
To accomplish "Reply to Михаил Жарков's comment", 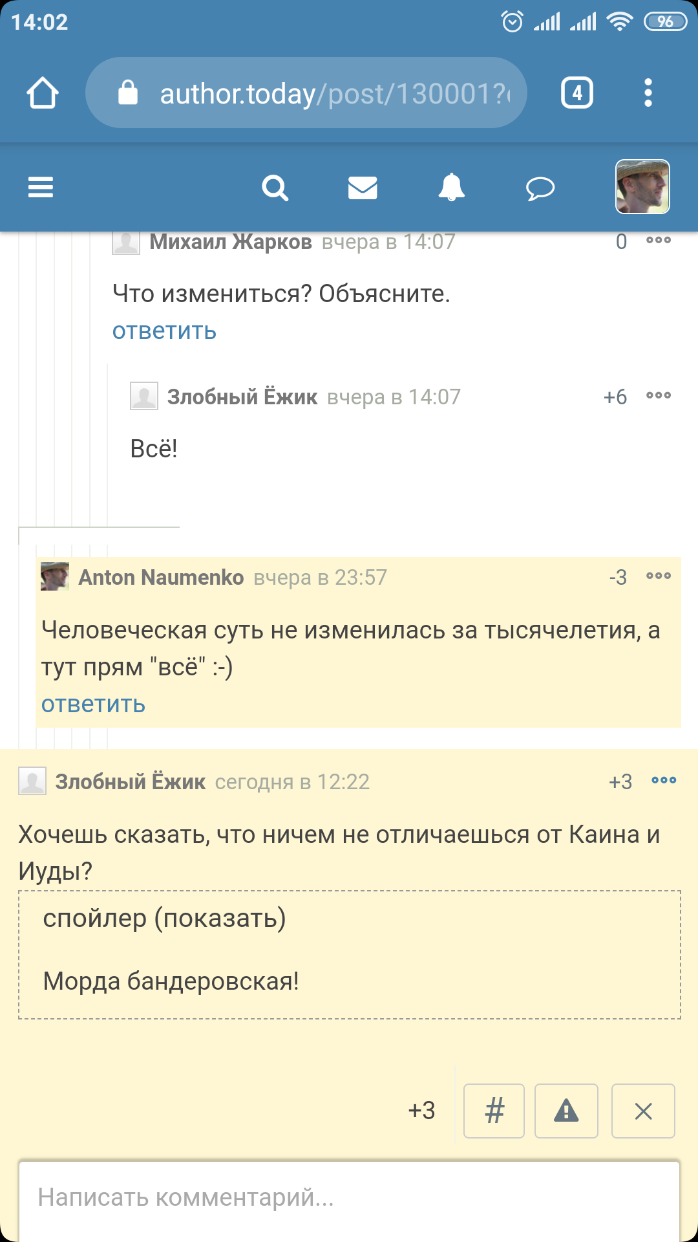I will 164,331.
